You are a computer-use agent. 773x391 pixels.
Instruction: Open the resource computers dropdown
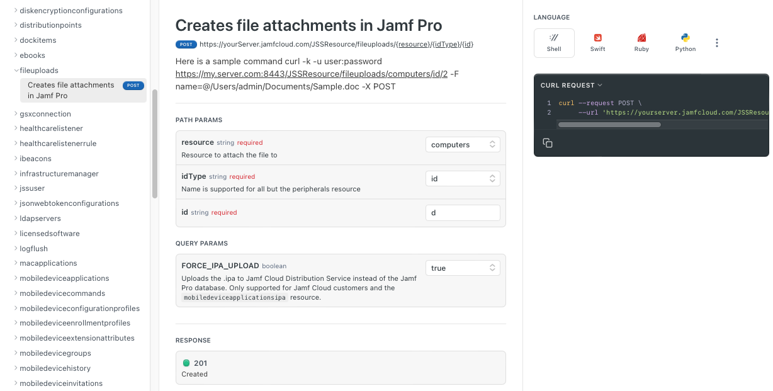coord(463,145)
